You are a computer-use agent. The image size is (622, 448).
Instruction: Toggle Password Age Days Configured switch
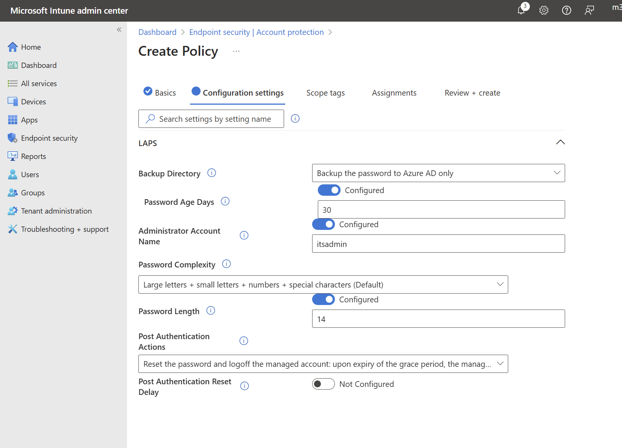click(x=329, y=190)
